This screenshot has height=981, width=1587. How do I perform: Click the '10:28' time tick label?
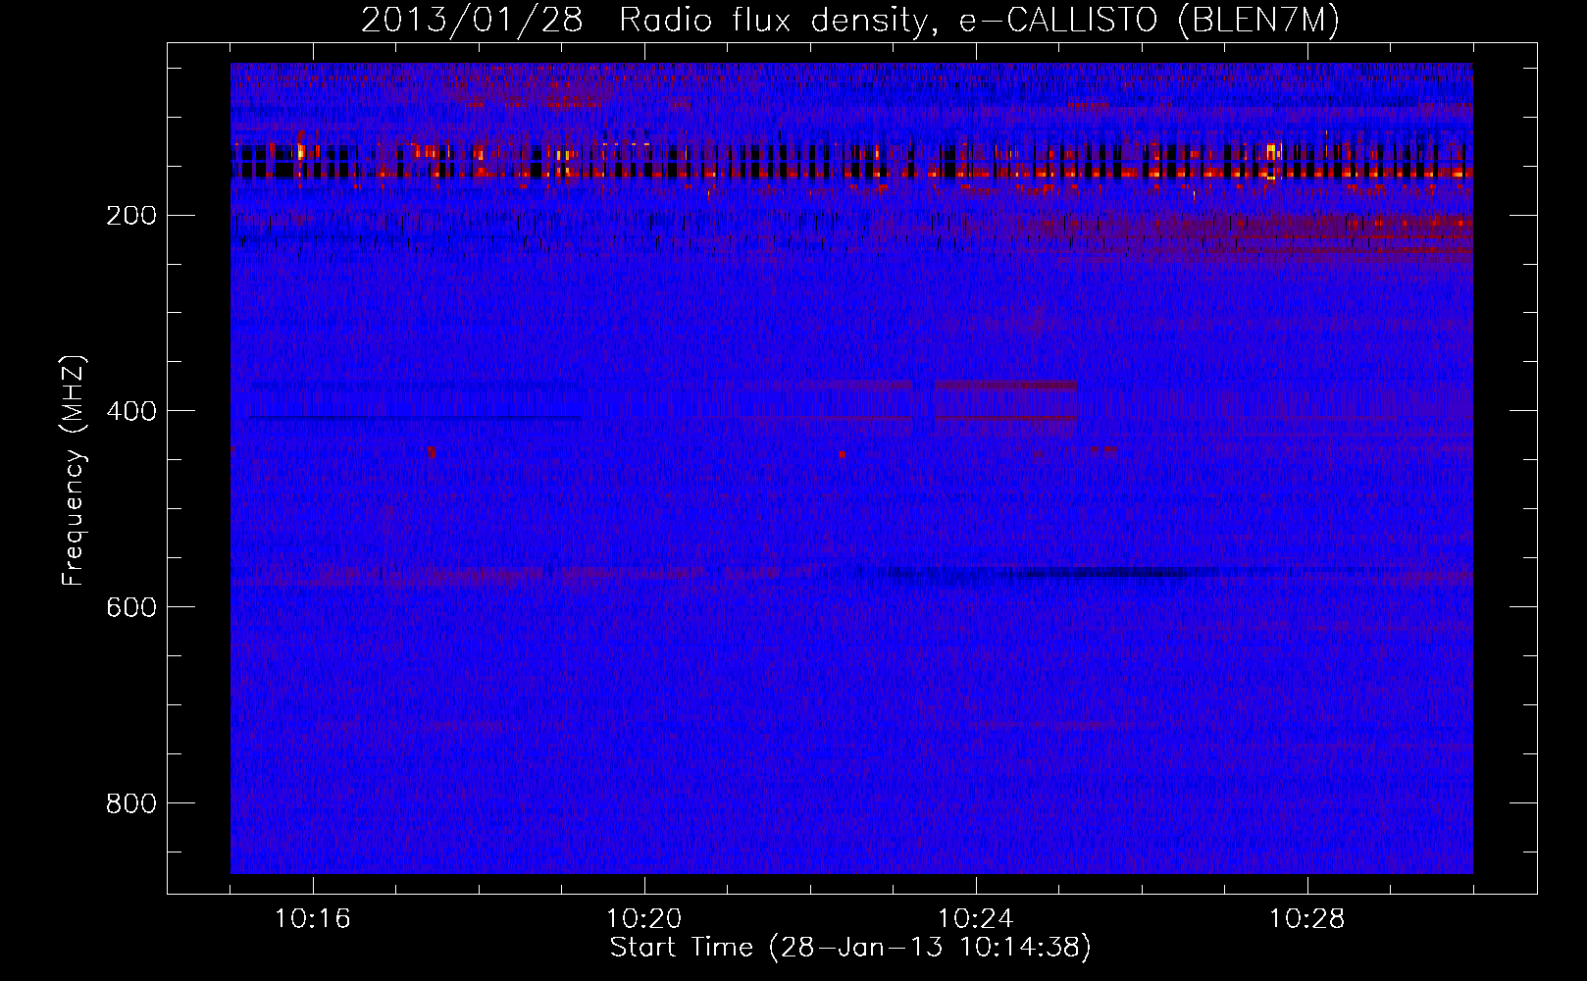click(1307, 919)
